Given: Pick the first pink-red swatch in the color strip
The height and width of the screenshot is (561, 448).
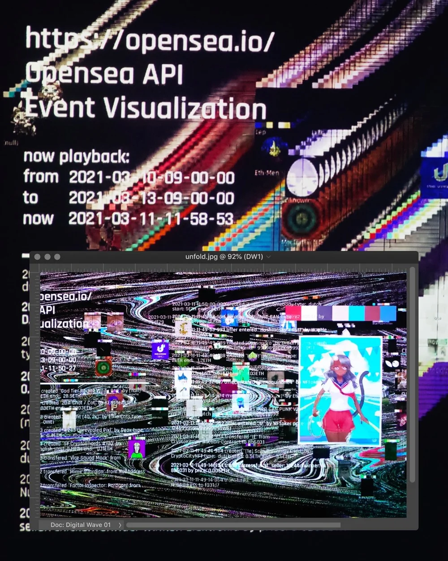Looking at the screenshot, I should tap(293, 313).
